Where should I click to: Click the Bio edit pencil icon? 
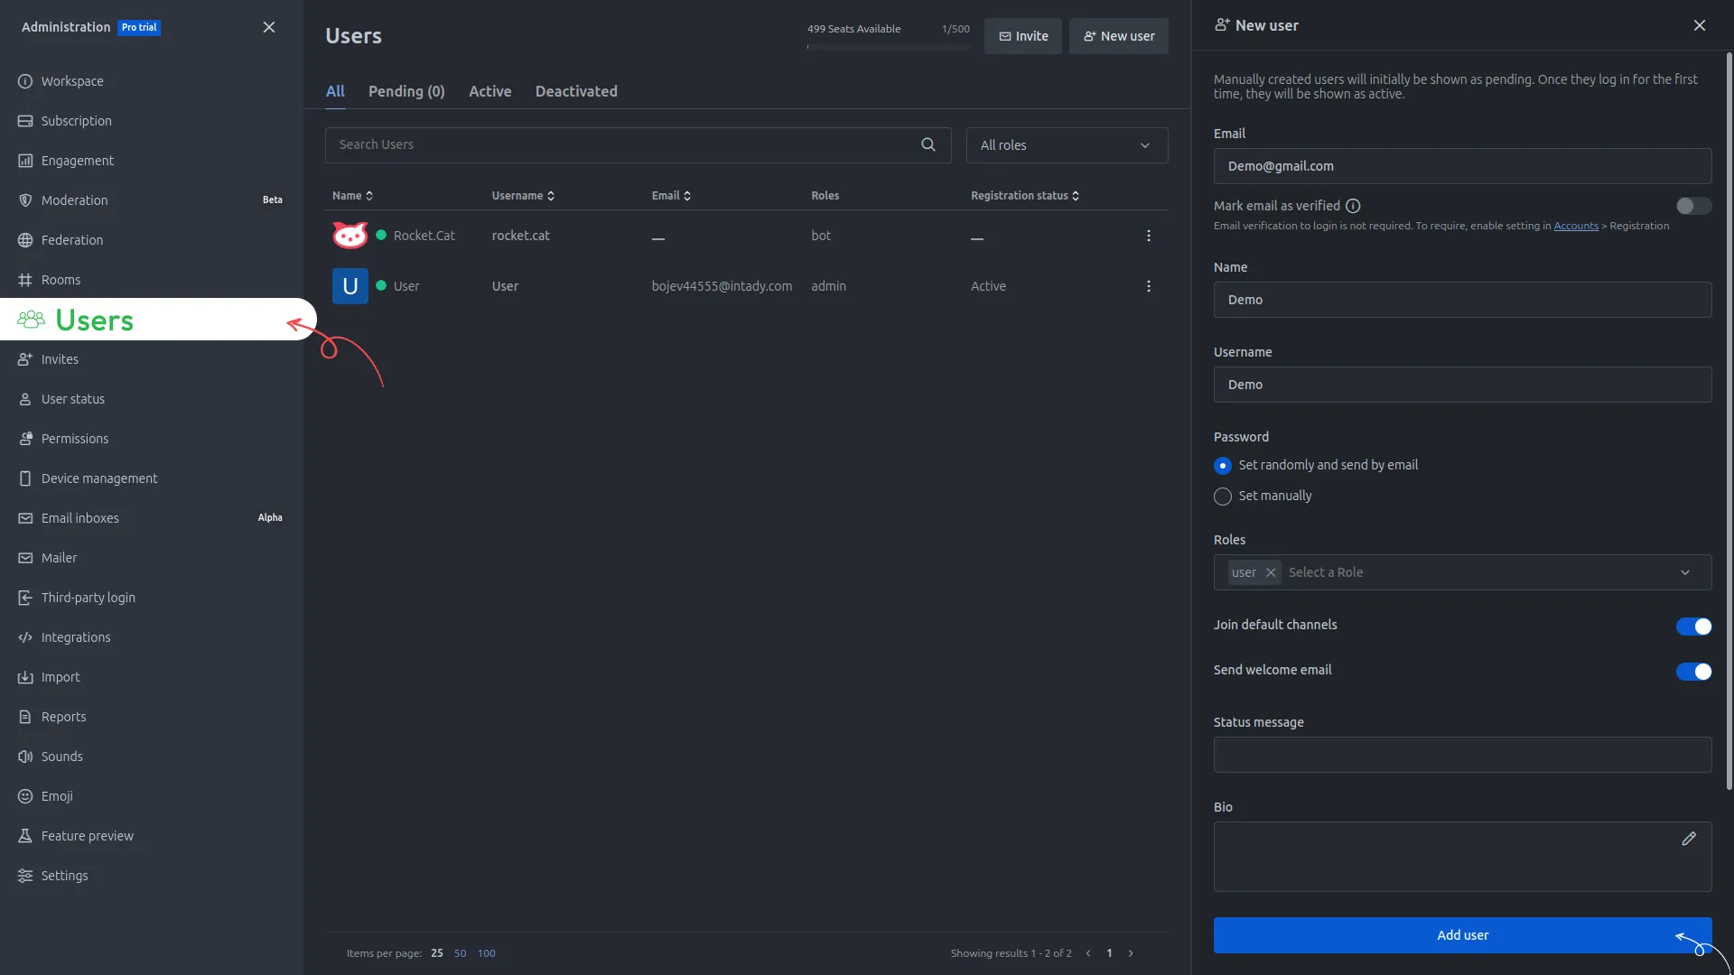coord(1690,839)
